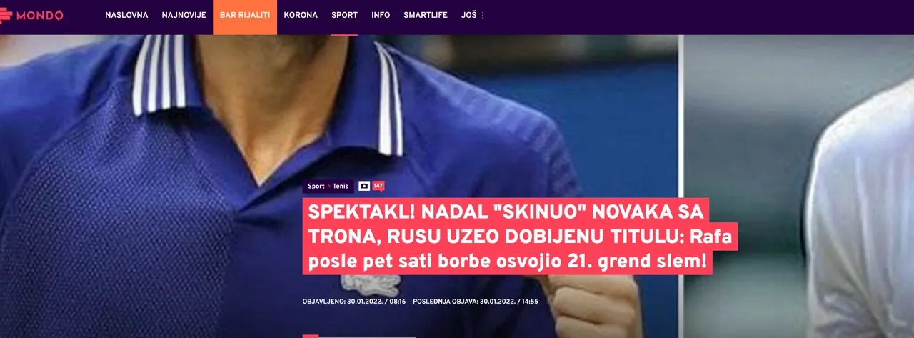914x338 pixels.
Task: Switch to the Sport menu item
Action: tap(344, 15)
